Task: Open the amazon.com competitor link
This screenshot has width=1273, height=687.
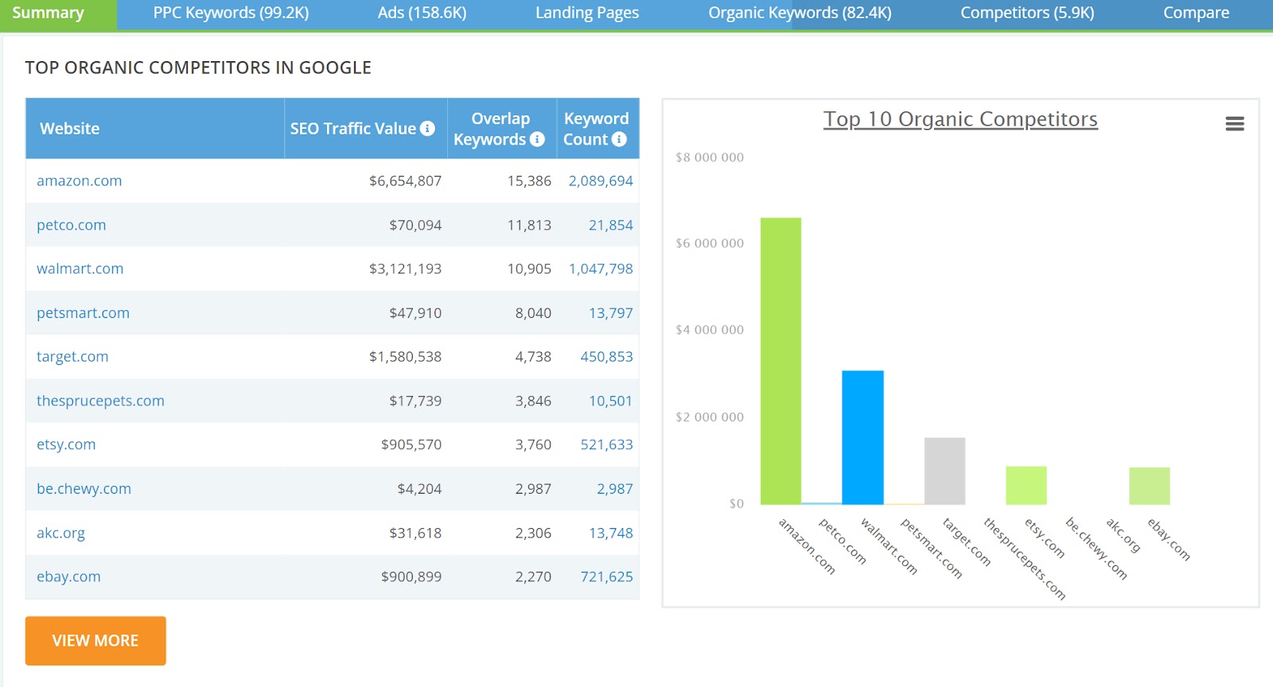Action: click(x=80, y=180)
